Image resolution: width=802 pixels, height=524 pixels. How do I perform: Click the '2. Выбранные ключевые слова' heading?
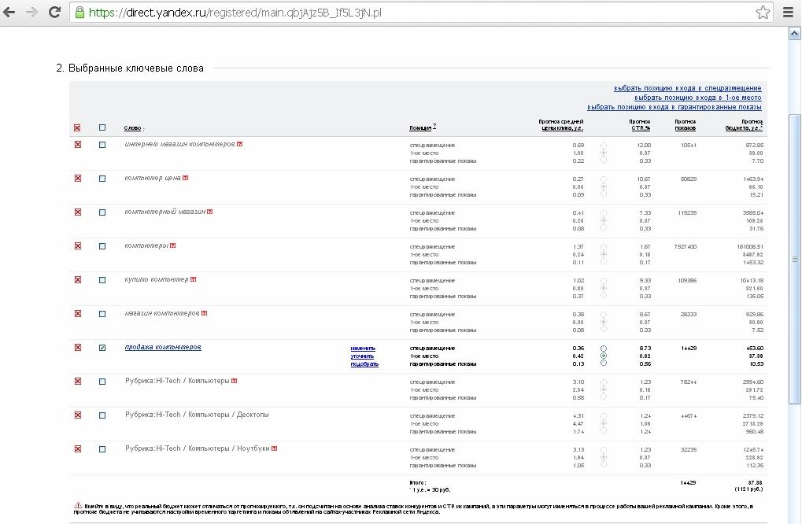(x=130, y=68)
